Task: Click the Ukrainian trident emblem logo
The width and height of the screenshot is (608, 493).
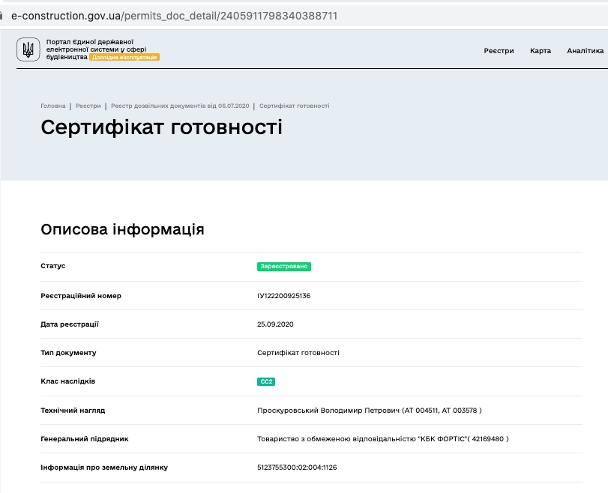Action: pos(28,49)
